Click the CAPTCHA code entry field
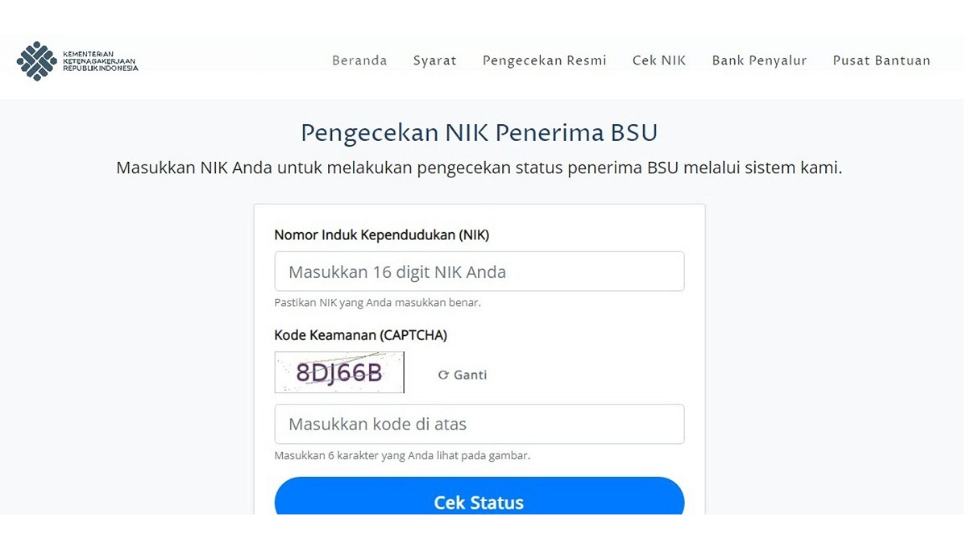The image size is (967, 543). coord(479,424)
